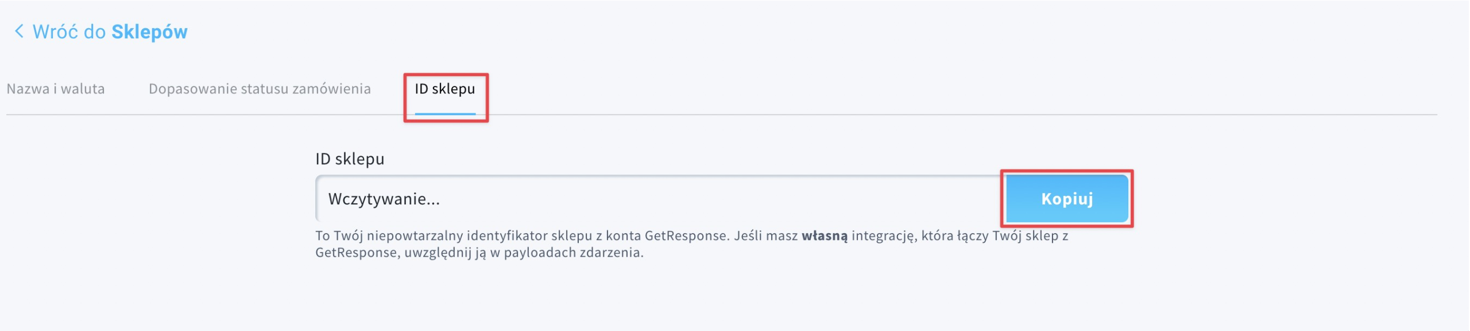
Task: Click the 'Kopiuj' button
Action: pyautogui.click(x=1067, y=199)
